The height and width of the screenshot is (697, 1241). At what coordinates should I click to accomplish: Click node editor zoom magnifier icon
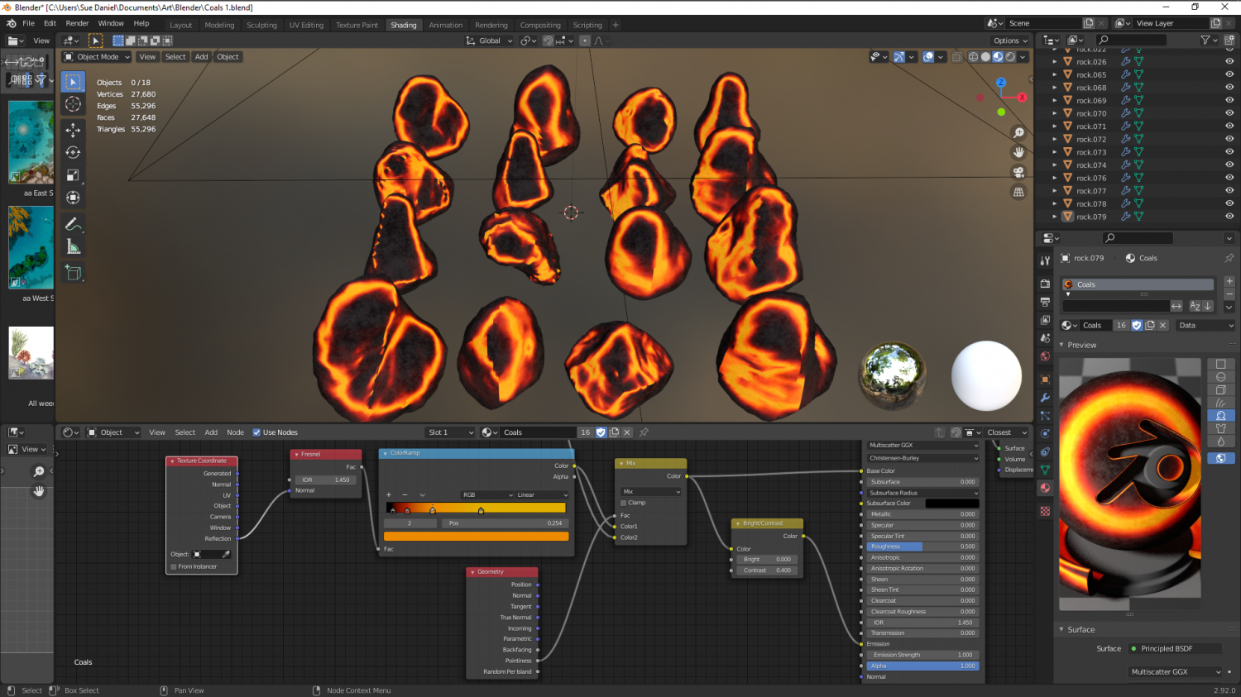[39, 471]
